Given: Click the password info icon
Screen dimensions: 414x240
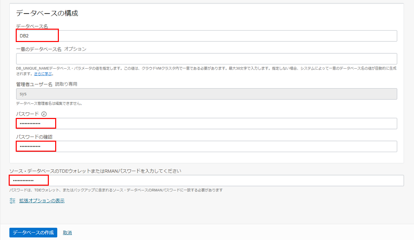Looking at the screenshot, I should [44, 114].
